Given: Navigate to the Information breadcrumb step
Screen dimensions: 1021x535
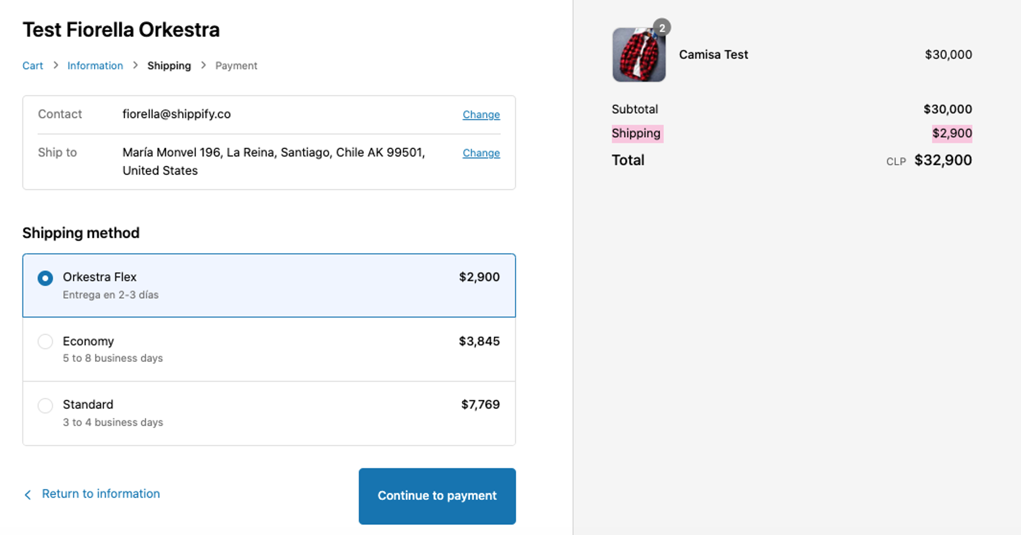Looking at the screenshot, I should pyautogui.click(x=95, y=66).
